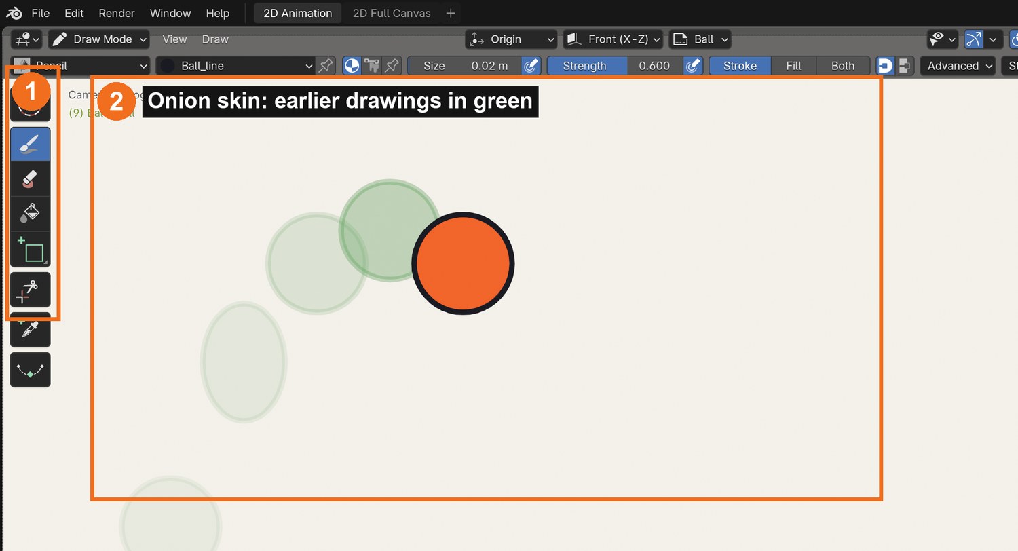This screenshot has height=551, width=1018.
Task: Click the blue stroke caps icon
Action: 885,66
